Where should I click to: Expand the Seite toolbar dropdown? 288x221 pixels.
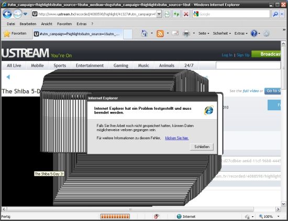pos(204,34)
